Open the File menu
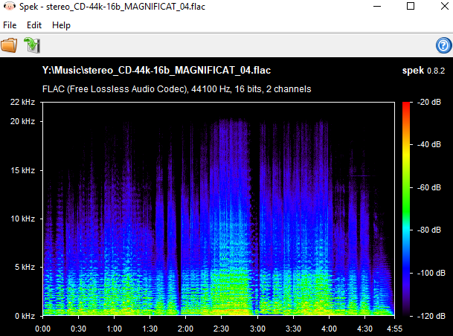 [10, 25]
